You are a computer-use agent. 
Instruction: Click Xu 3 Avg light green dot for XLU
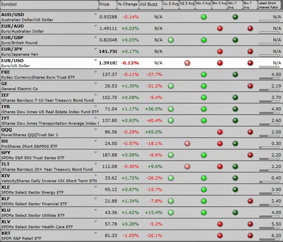click(171, 212)
